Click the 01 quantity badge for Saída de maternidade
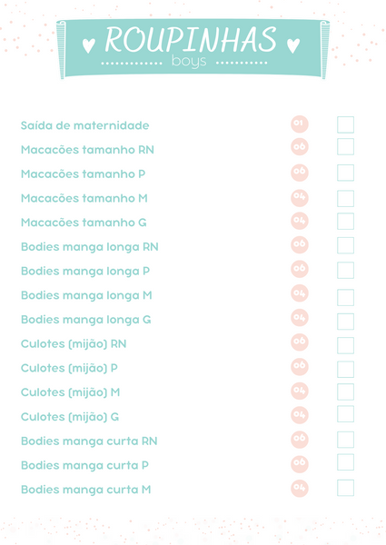The width and height of the screenshot is (386, 545). pyautogui.click(x=300, y=124)
